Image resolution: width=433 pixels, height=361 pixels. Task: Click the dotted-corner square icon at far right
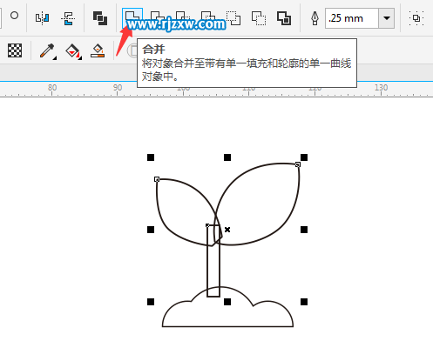pyautogui.click(x=416, y=18)
